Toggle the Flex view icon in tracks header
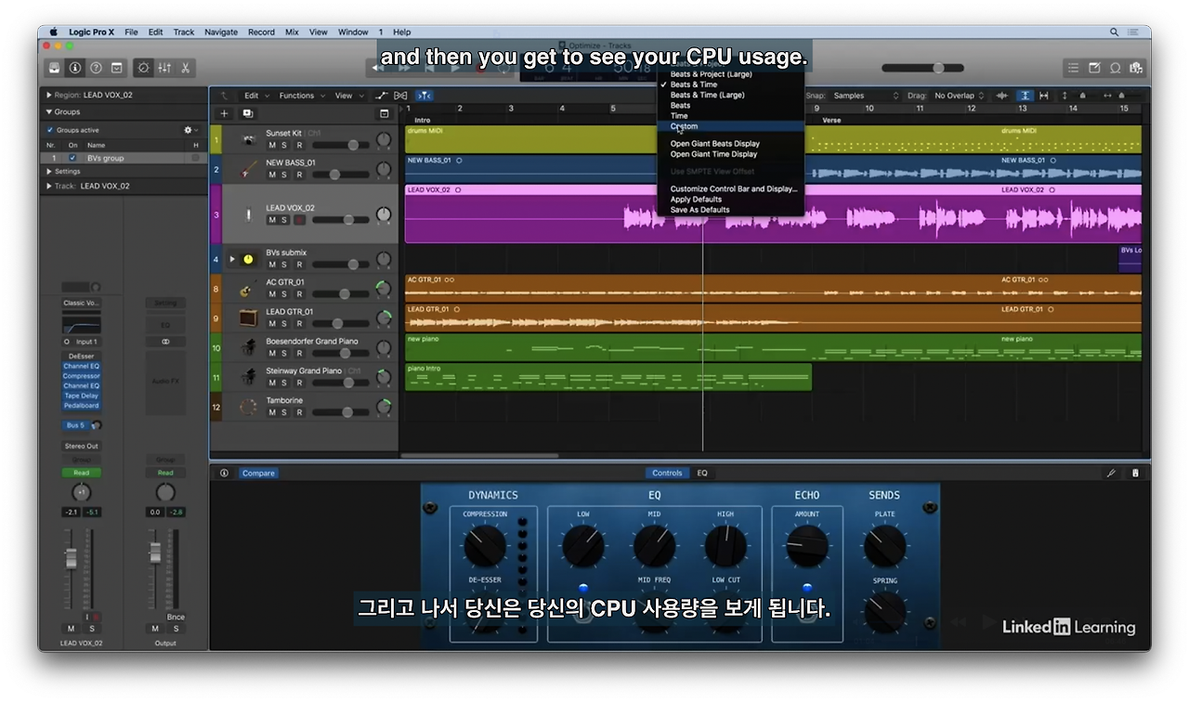 (401, 96)
